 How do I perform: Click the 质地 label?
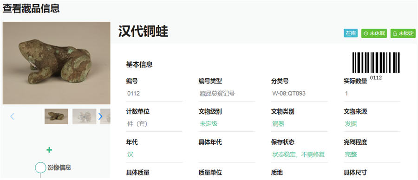click(x=277, y=173)
